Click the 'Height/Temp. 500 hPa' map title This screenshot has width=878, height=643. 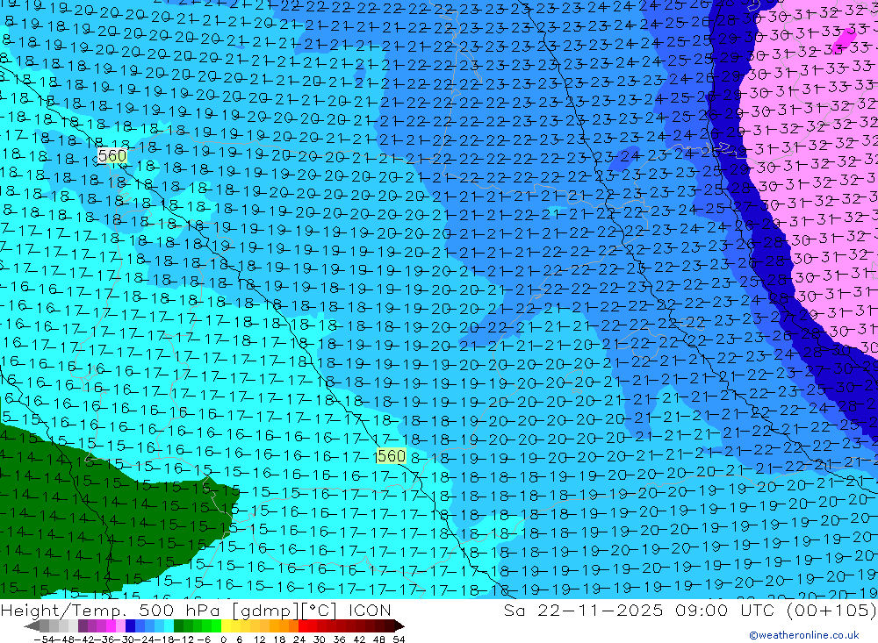click(x=112, y=610)
